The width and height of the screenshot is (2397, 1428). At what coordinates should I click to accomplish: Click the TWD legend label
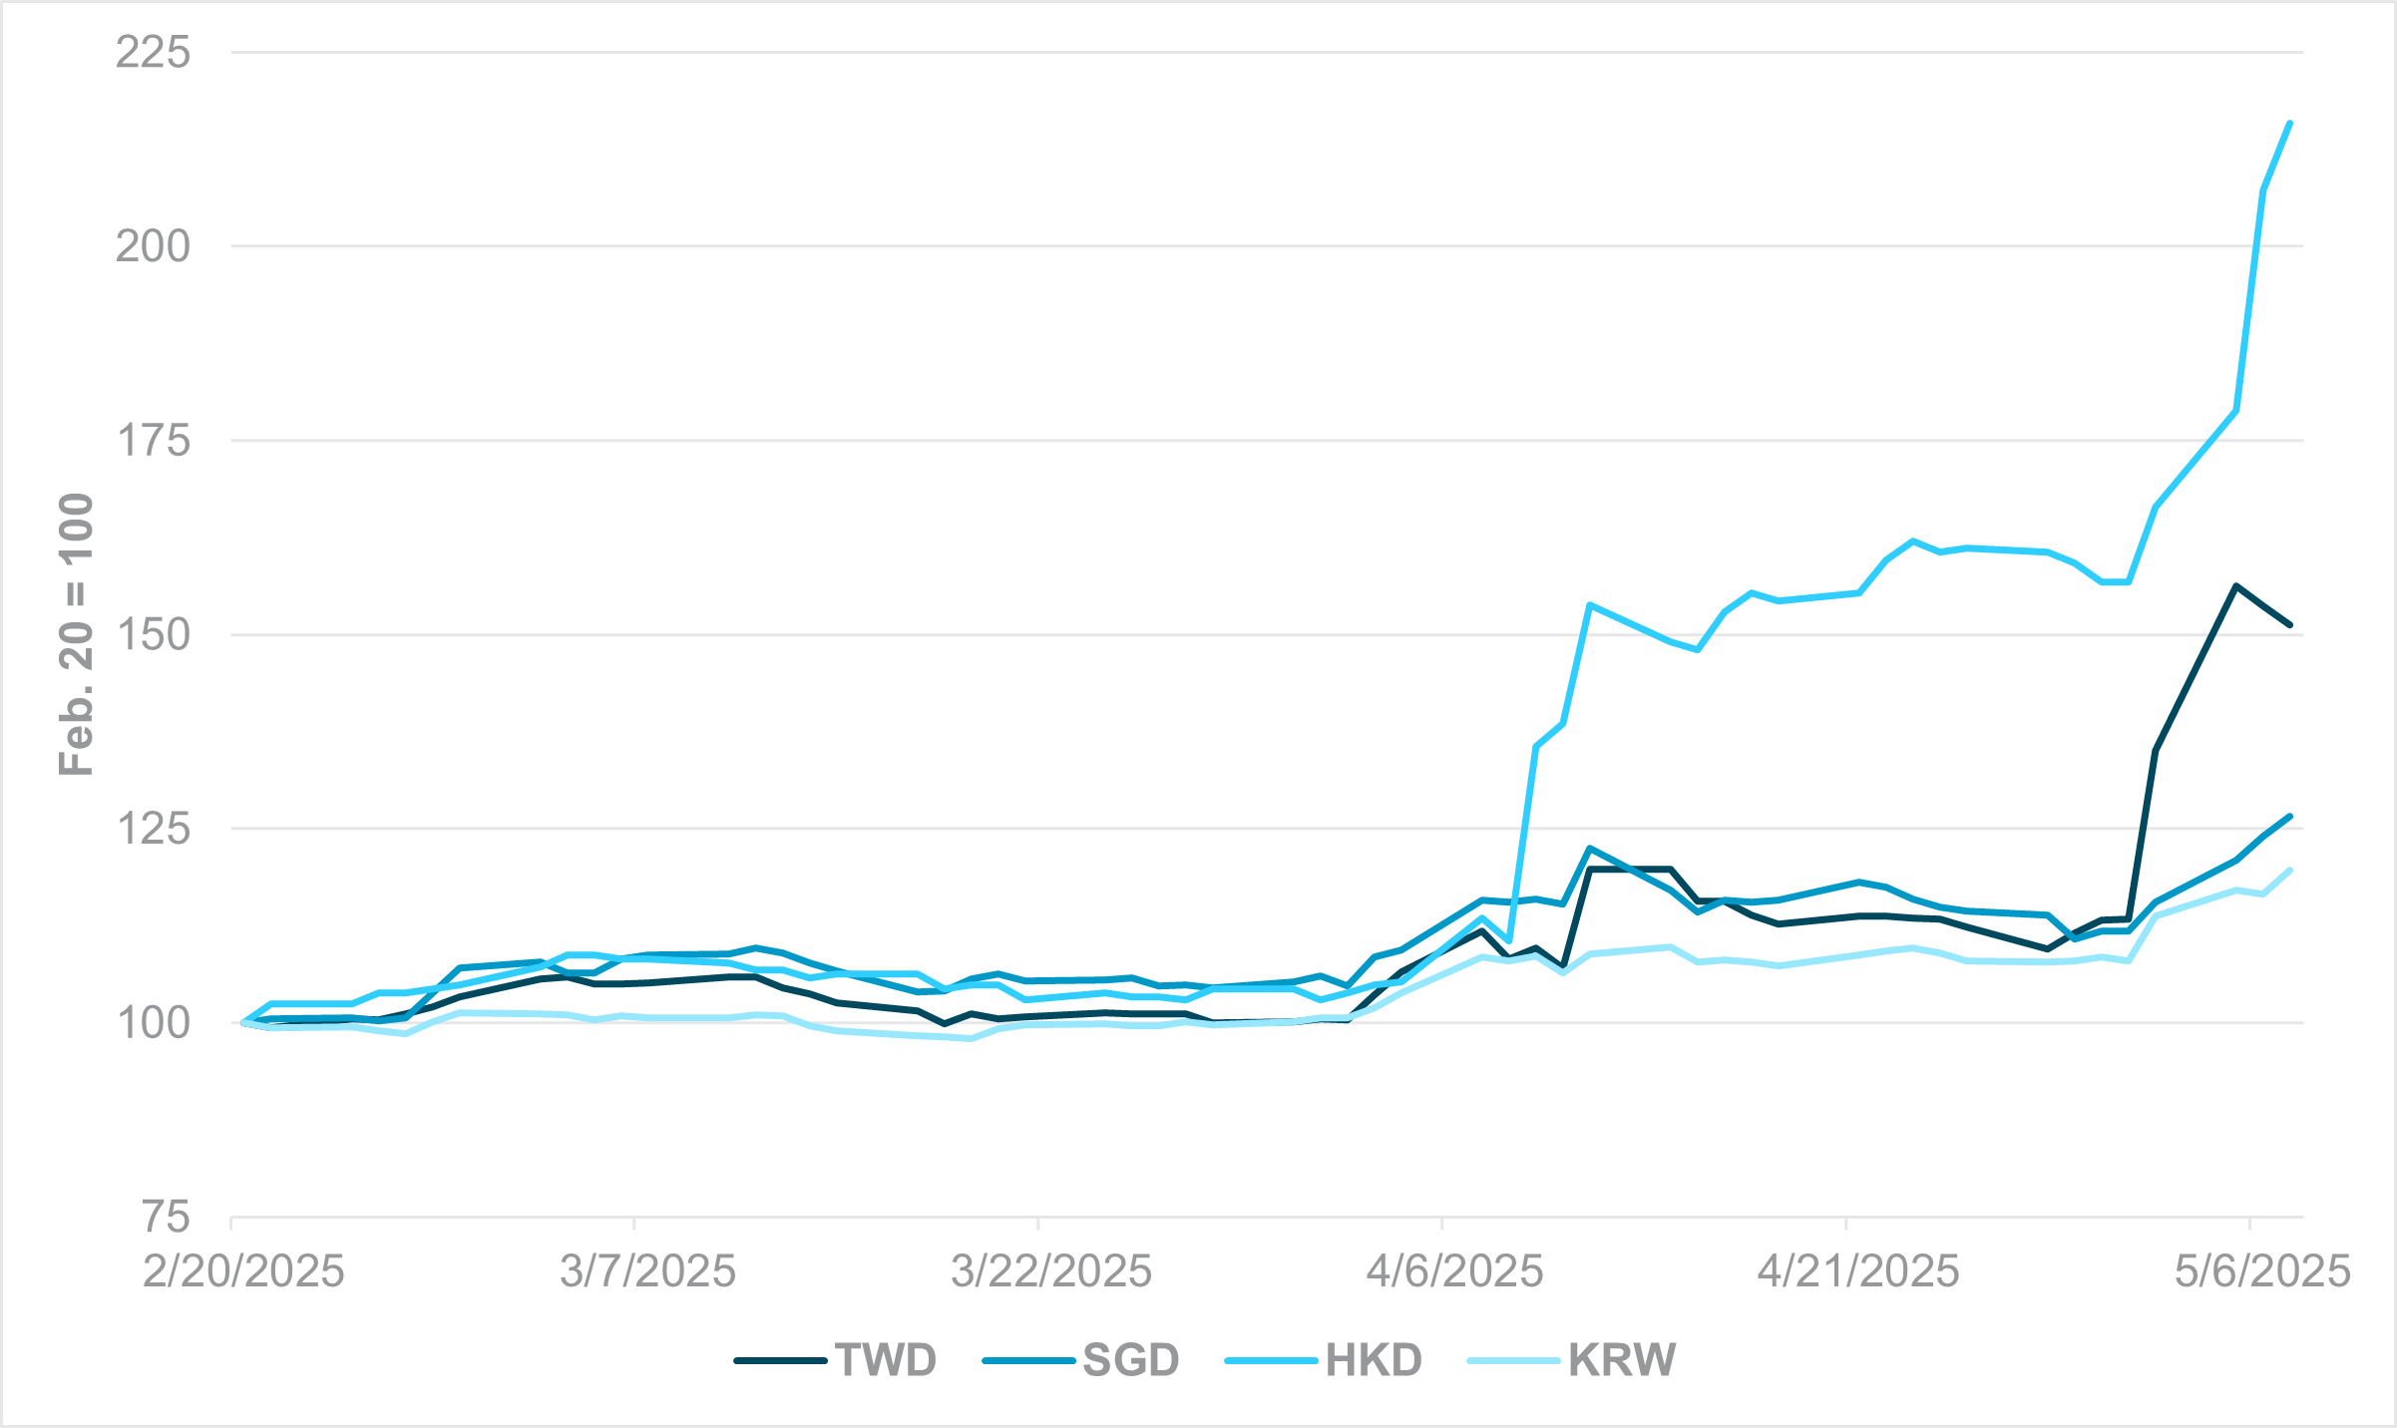click(885, 1360)
